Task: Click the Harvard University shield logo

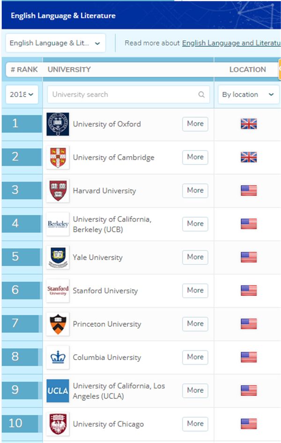Action: click(58, 191)
